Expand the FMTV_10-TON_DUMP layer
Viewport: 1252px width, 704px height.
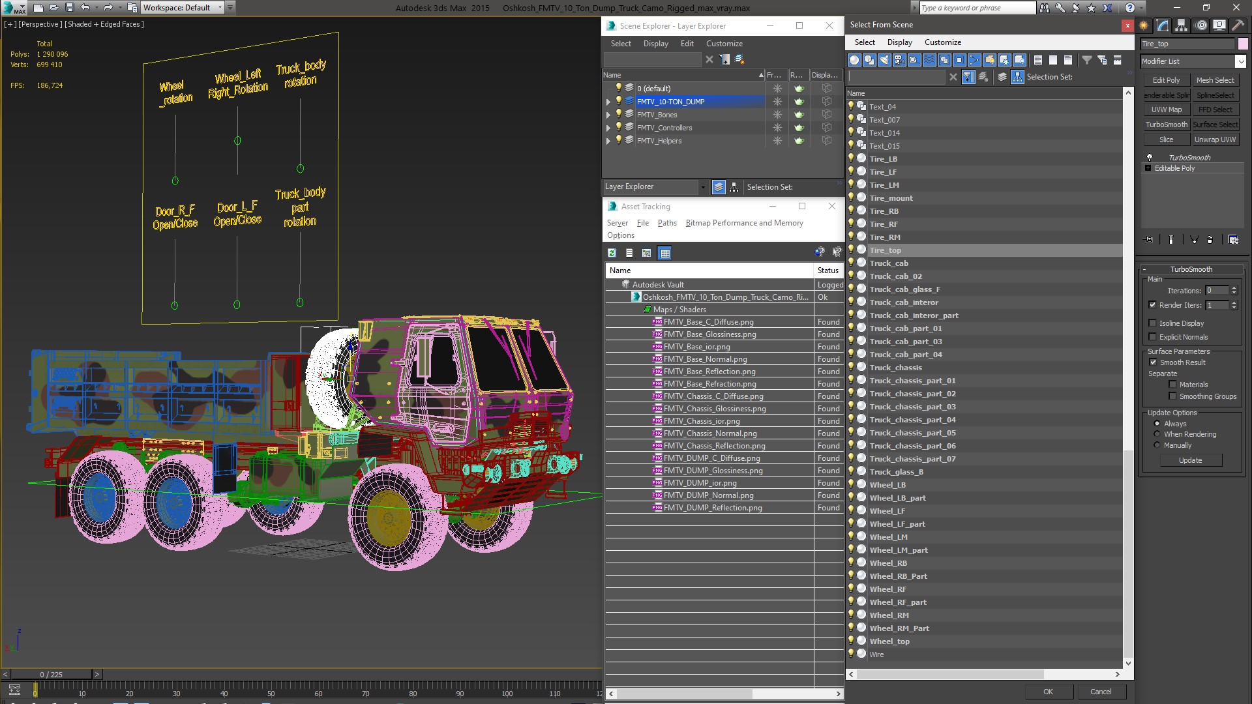click(608, 102)
